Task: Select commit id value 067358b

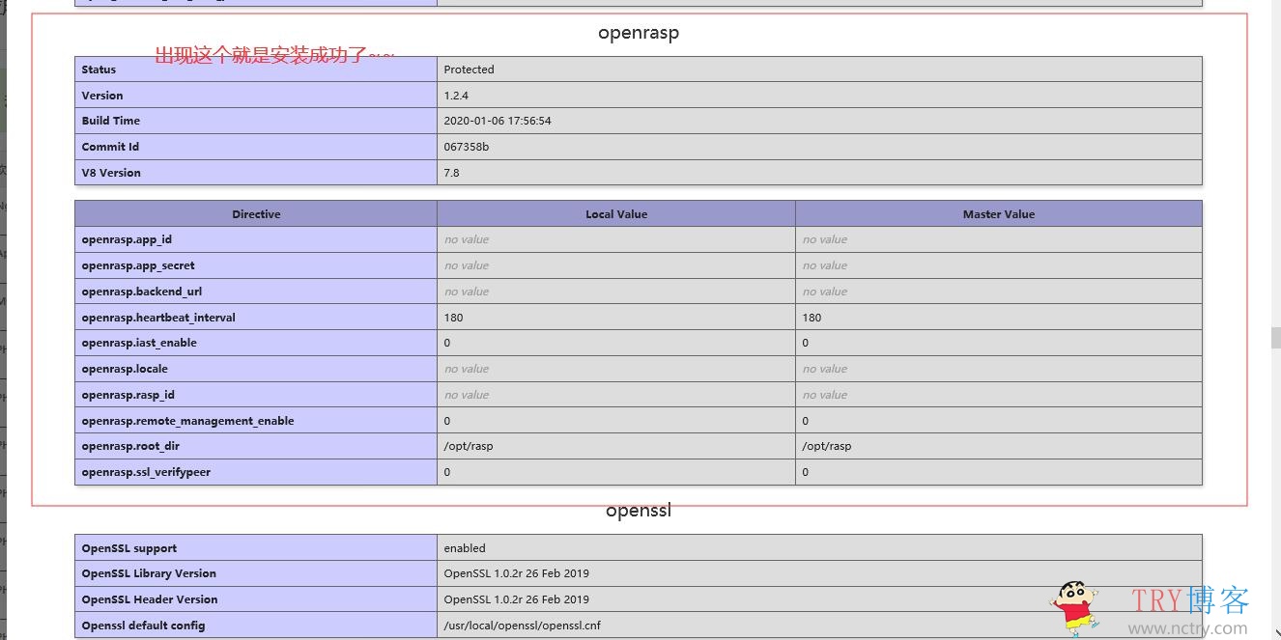Action: tap(466, 147)
